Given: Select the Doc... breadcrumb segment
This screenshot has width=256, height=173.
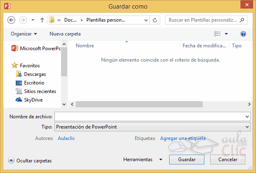Looking at the screenshot, I should [x=70, y=20].
